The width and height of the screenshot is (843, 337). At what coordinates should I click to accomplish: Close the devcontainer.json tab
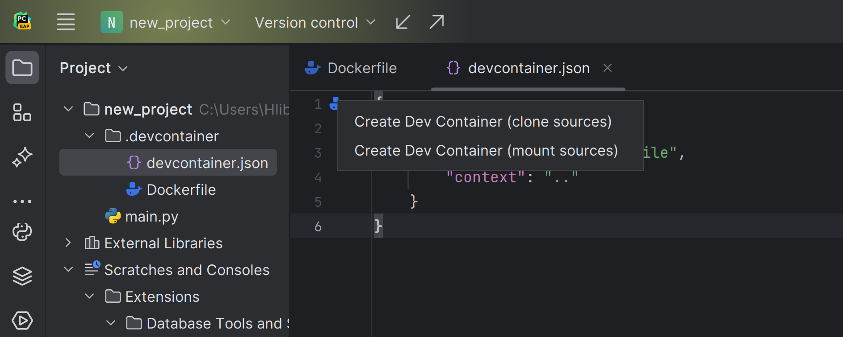pyautogui.click(x=607, y=68)
